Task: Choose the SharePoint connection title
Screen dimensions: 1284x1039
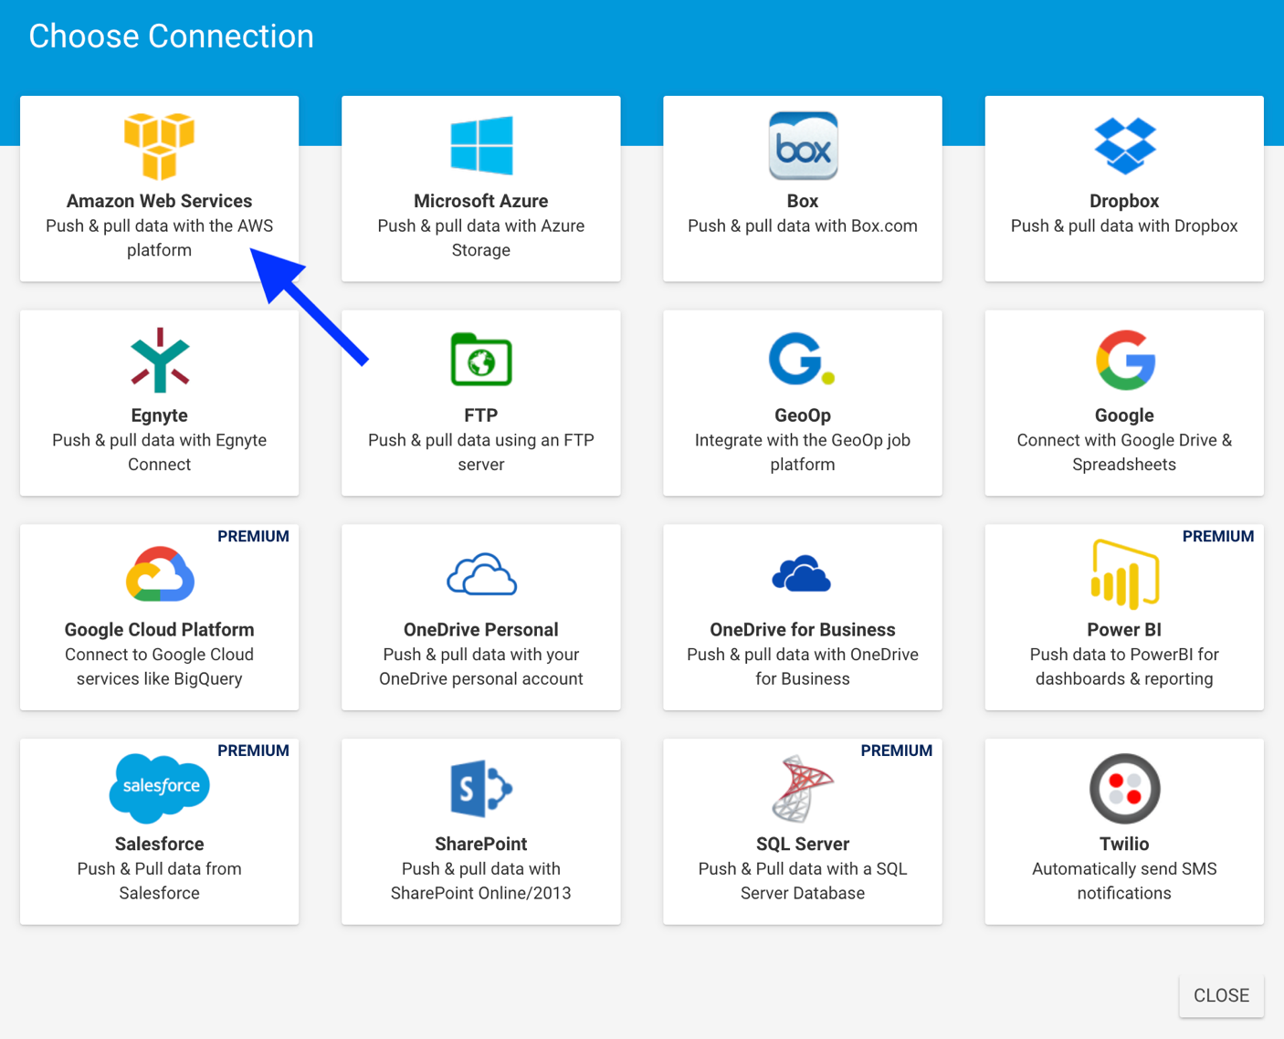Action: tap(481, 844)
